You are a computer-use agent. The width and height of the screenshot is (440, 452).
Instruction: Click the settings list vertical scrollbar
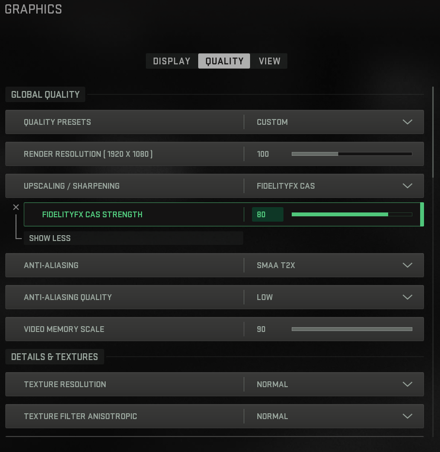[433, 131]
